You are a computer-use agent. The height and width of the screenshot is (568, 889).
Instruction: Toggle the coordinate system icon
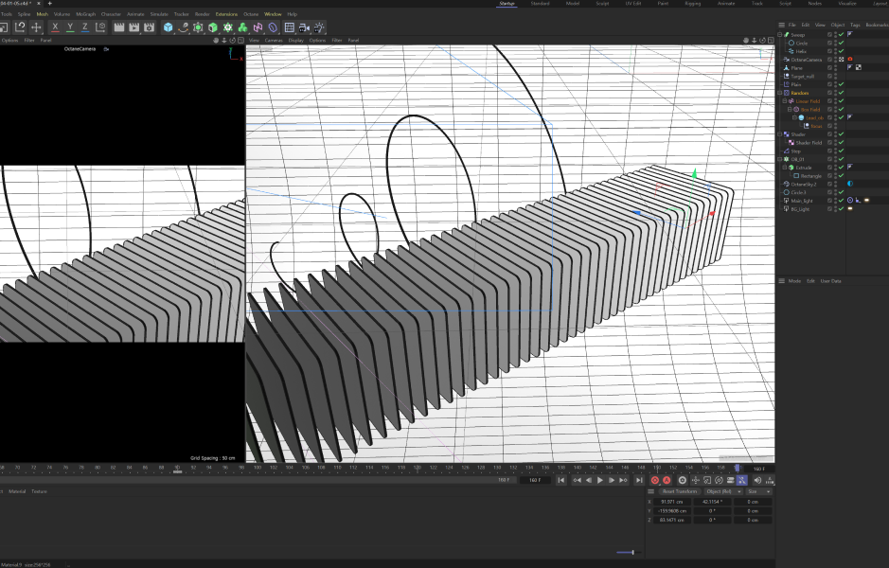[100, 27]
